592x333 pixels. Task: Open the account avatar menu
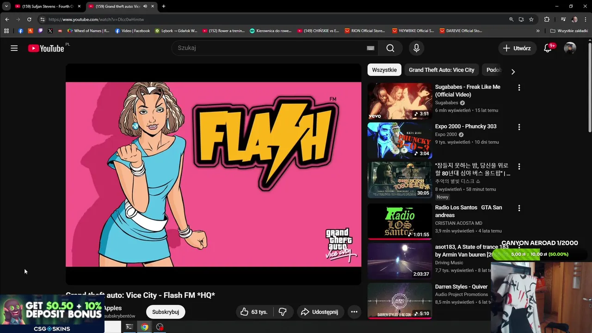point(570,48)
